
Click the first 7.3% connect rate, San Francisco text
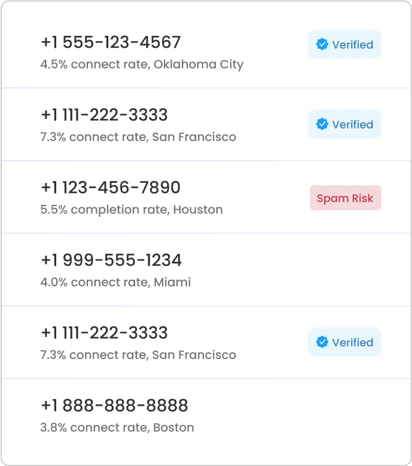click(x=138, y=137)
